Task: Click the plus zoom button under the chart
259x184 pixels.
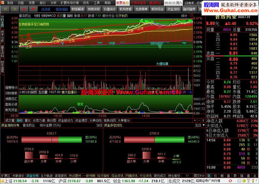Action: pos(195,121)
